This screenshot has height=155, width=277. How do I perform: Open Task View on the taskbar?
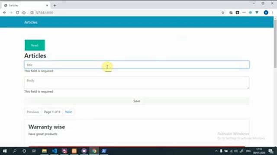tap(34, 151)
